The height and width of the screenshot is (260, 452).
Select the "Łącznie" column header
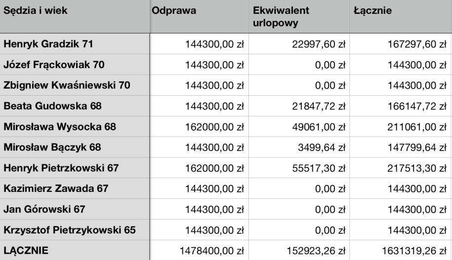400,17
